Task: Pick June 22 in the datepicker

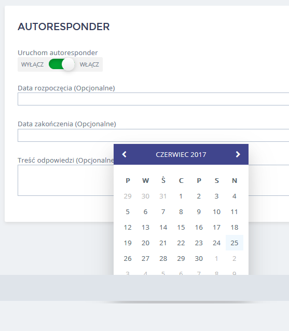Action: (x=181, y=243)
